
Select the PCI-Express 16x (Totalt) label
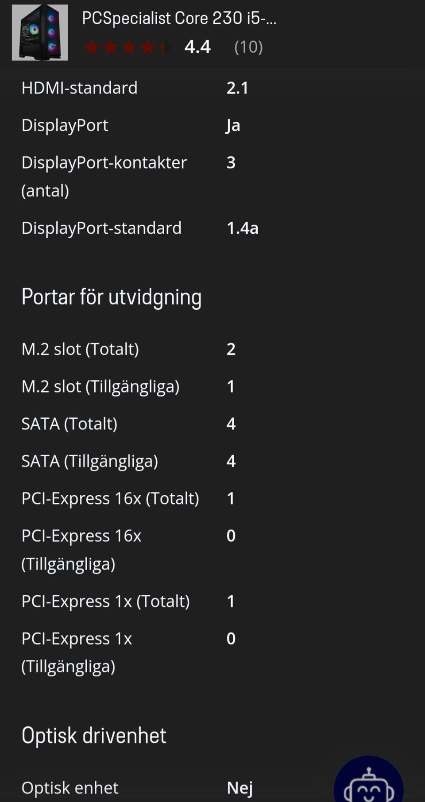pyautogui.click(x=110, y=498)
